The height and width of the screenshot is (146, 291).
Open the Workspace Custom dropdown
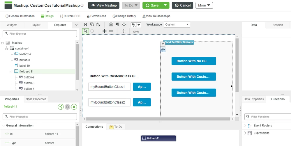pyautogui.click(x=177, y=24)
